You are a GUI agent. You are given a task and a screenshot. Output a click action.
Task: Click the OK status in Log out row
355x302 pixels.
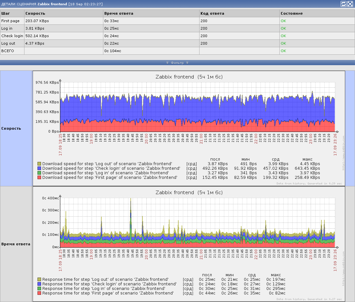283,43
